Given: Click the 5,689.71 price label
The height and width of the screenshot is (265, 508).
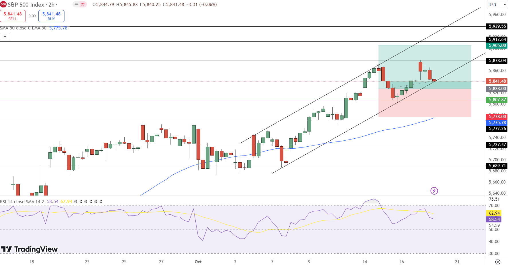Looking at the screenshot, I should click(497, 166).
